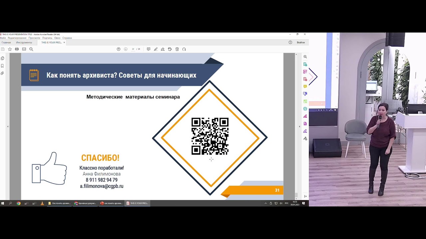
Task: Collapse the right tools pane arrow
Action: [299, 126]
